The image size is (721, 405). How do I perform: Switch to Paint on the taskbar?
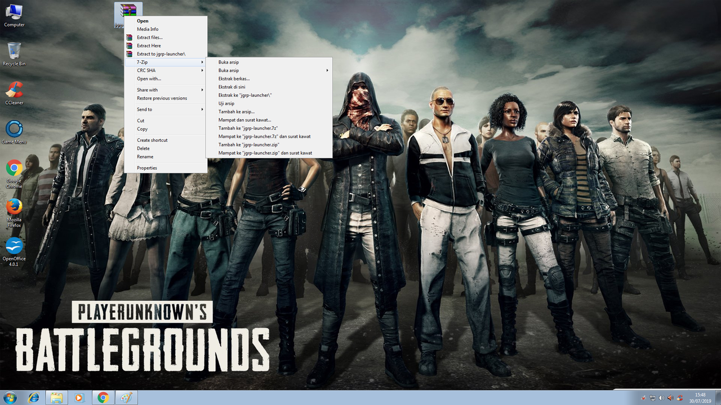click(126, 398)
